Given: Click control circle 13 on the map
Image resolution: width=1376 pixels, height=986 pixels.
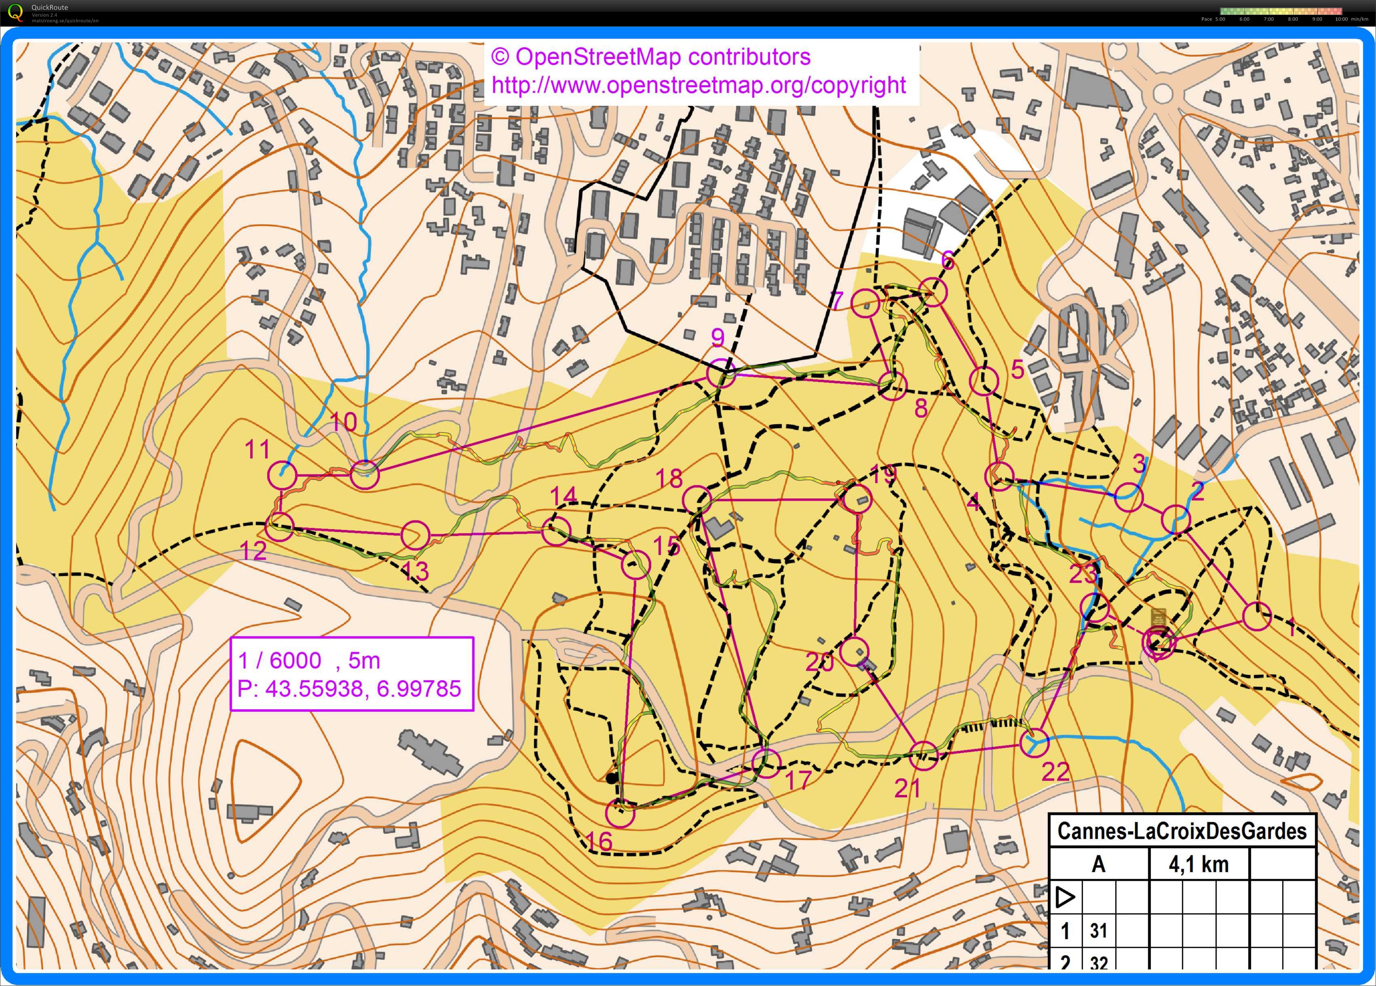Looking at the screenshot, I should pyautogui.click(x=416, y=536).
